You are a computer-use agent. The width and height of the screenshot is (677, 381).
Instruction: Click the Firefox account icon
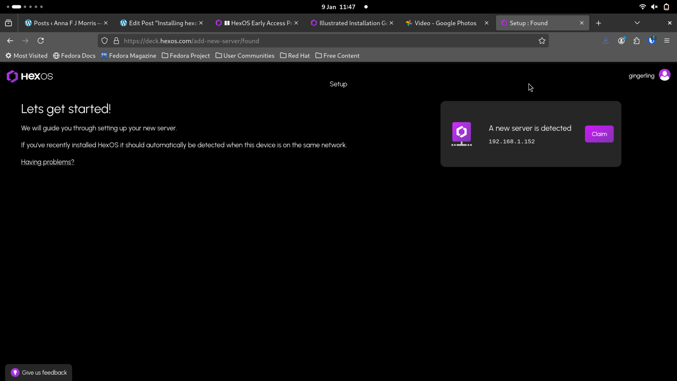pyautogui.click(x=621, y=40)
